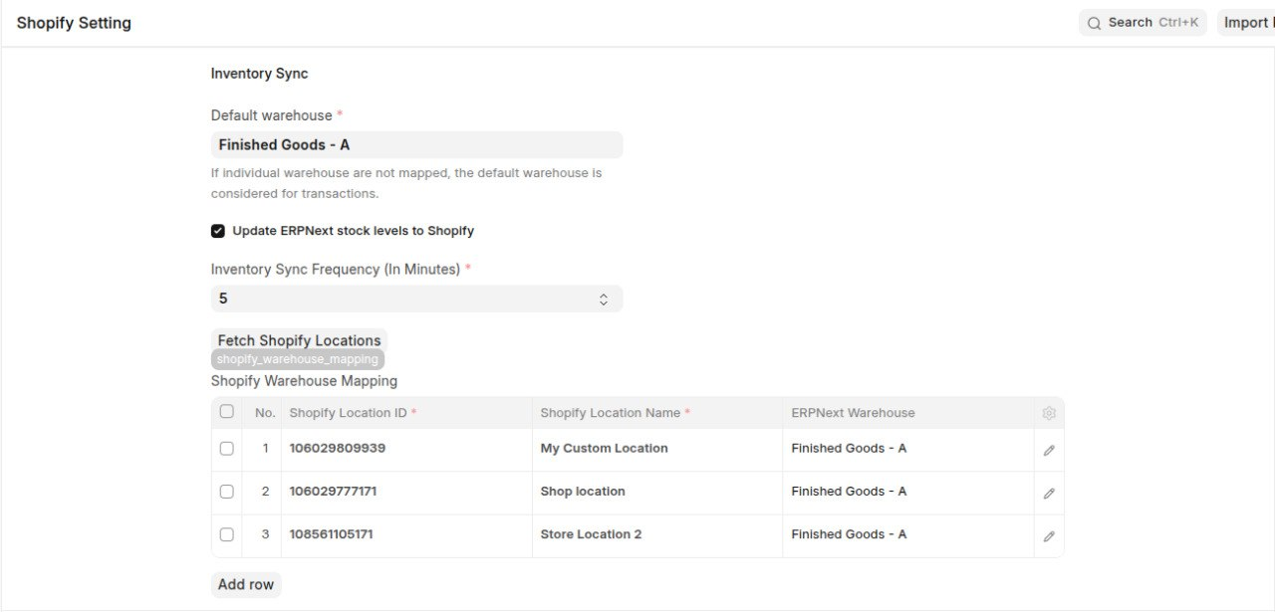The width and height of the screenshot is (1275, 612).
Task: Click Shopify Location ID column header
Action: point(406,413)
